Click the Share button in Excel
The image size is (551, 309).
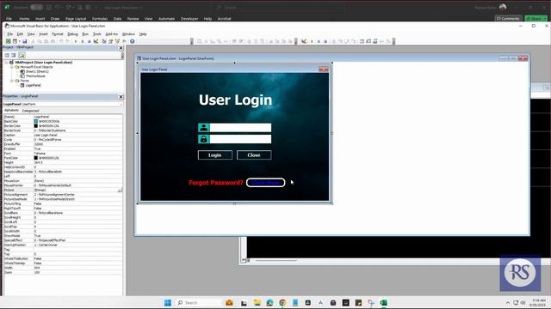pos(536,19)
